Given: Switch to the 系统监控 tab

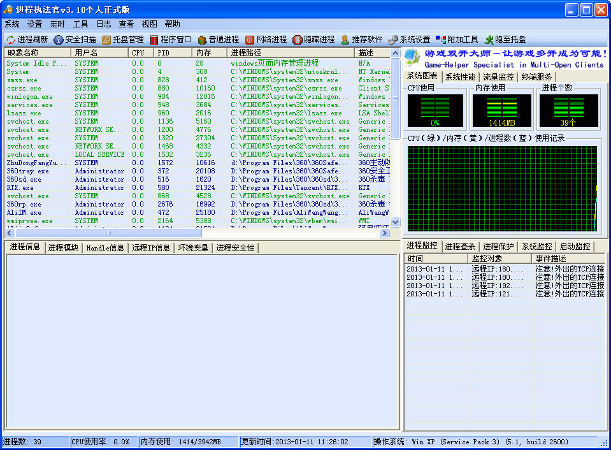Looking at the screenshot, I should pyautogui.click(x=536, y=247).
